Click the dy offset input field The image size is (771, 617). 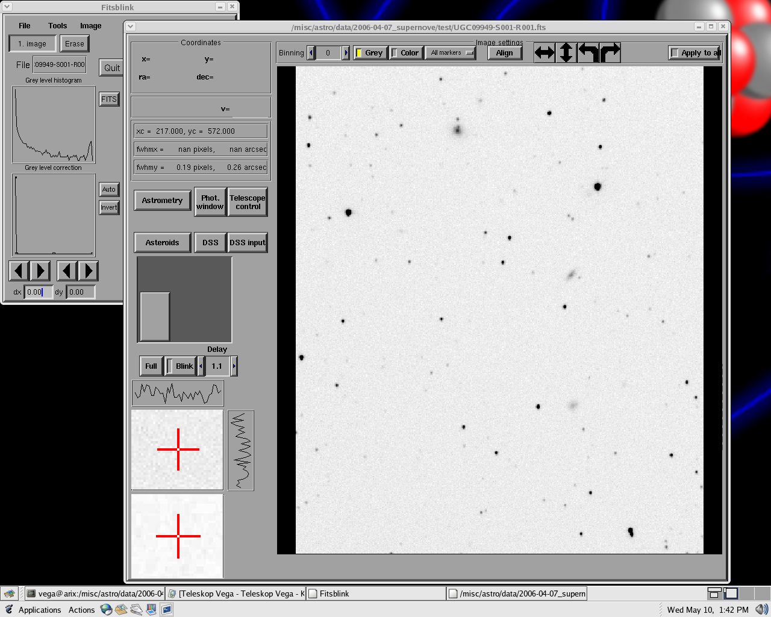[81, 292]
